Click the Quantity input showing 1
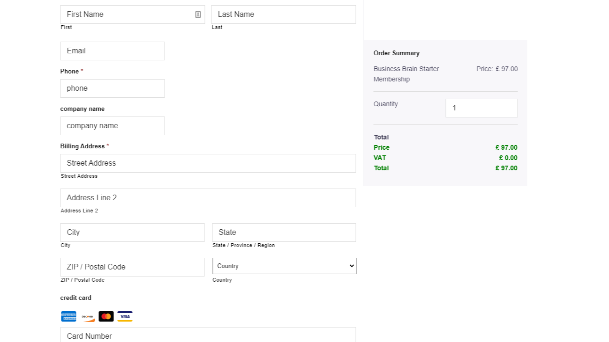609x342 pixels. (x=481, y=108)
